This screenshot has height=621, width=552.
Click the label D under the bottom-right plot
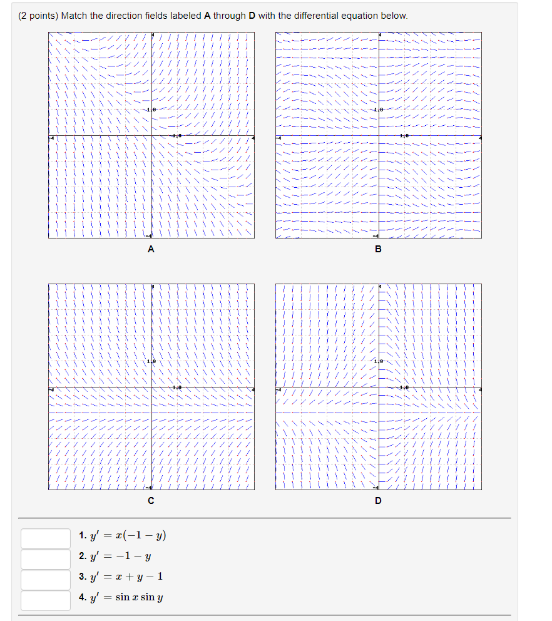click(379, 500)
